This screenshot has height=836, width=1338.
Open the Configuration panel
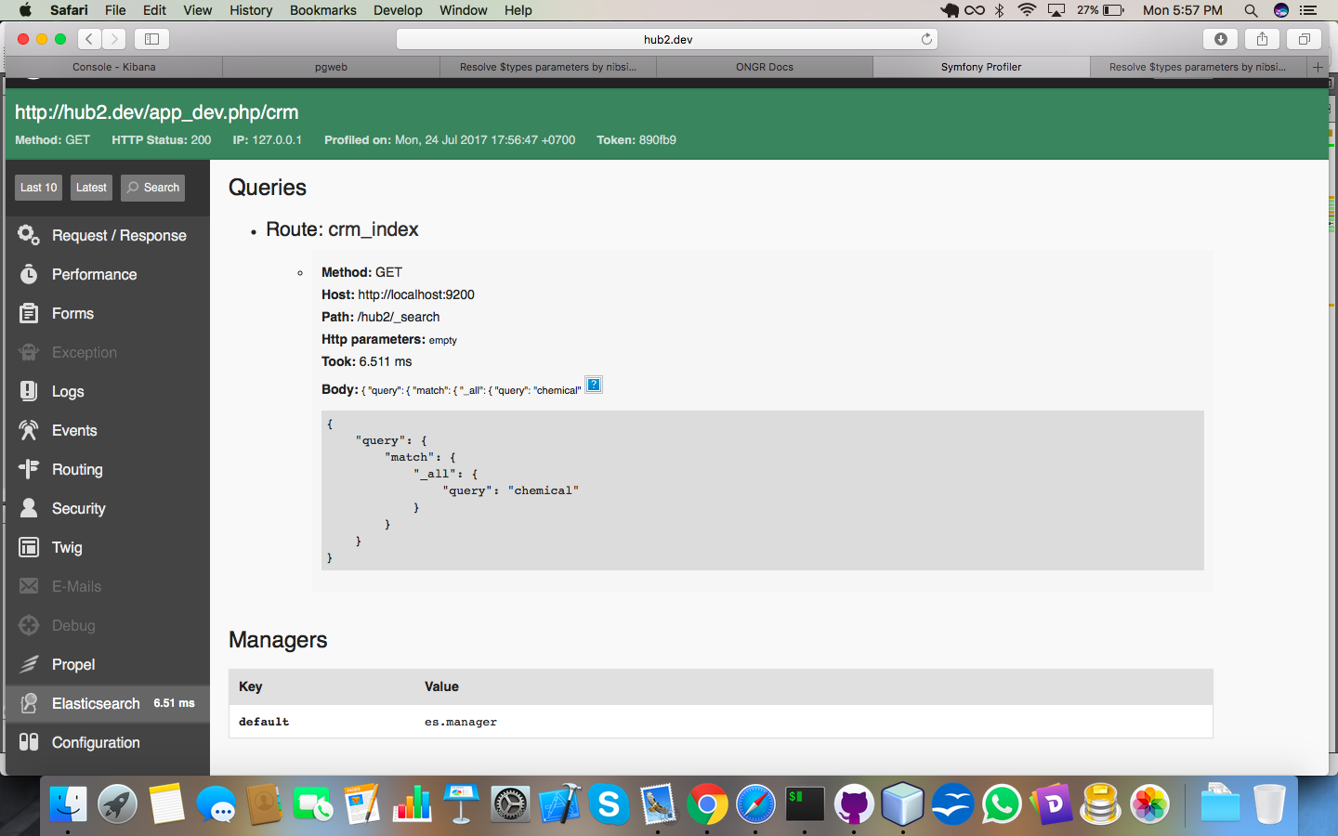pos(94,742)
